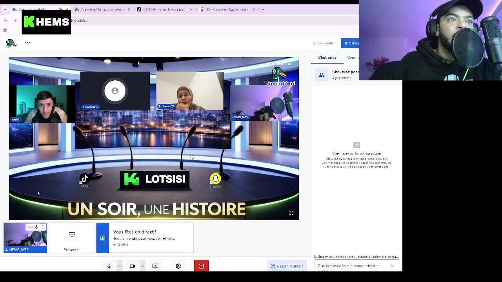Open the 'Besoin d'aide ?' help button
The width and height of the screenshot is (502, 282).
[287, 266]
